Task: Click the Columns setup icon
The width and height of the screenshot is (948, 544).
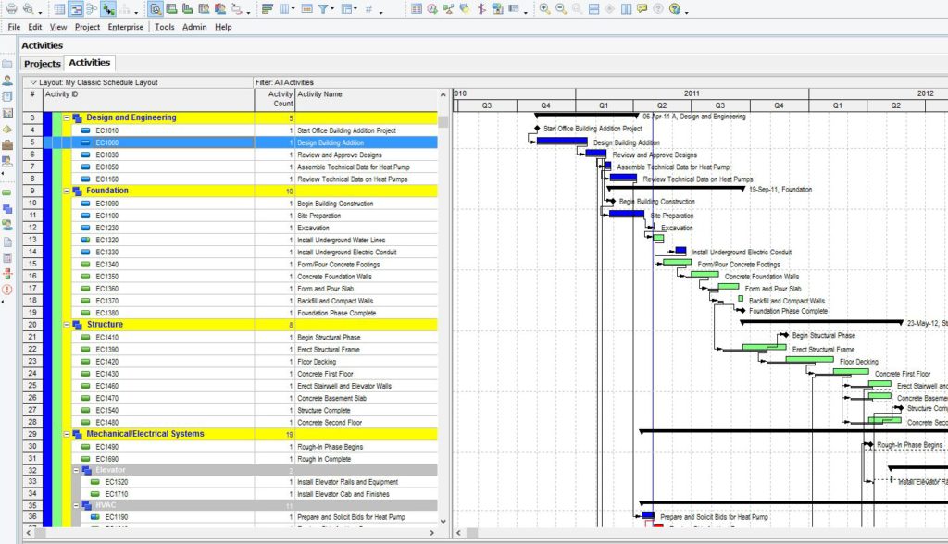Action: click(x=284, y=9)
